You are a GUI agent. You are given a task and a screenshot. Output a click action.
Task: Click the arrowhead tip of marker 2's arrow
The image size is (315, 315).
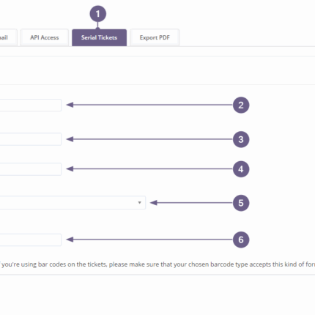click(x=70, y=105)
